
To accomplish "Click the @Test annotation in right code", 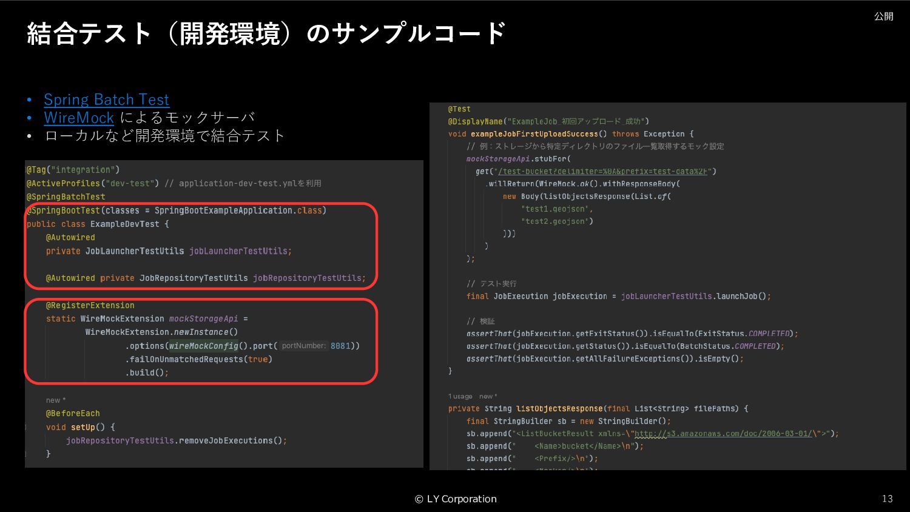I will [x=459, y=109].
